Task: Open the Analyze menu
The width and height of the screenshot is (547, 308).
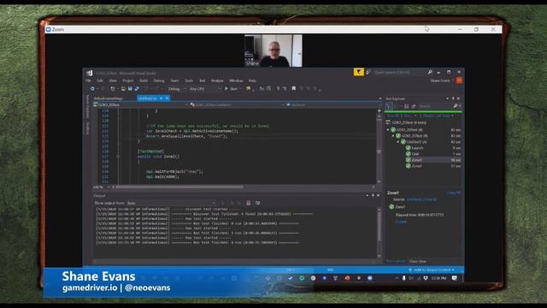Action: pyautogui.click(x=217, y=80)
